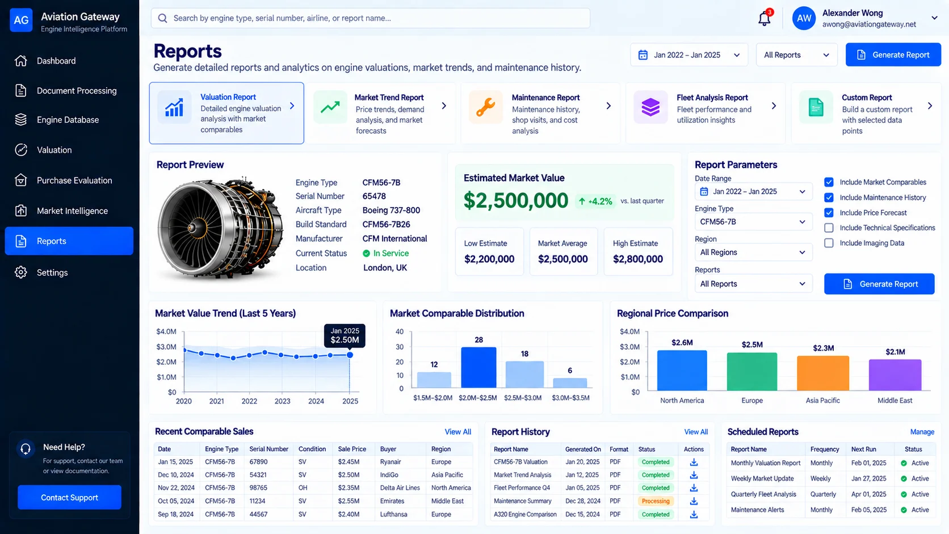
Task: Click the search input field
Action: [x=371, y=18]
